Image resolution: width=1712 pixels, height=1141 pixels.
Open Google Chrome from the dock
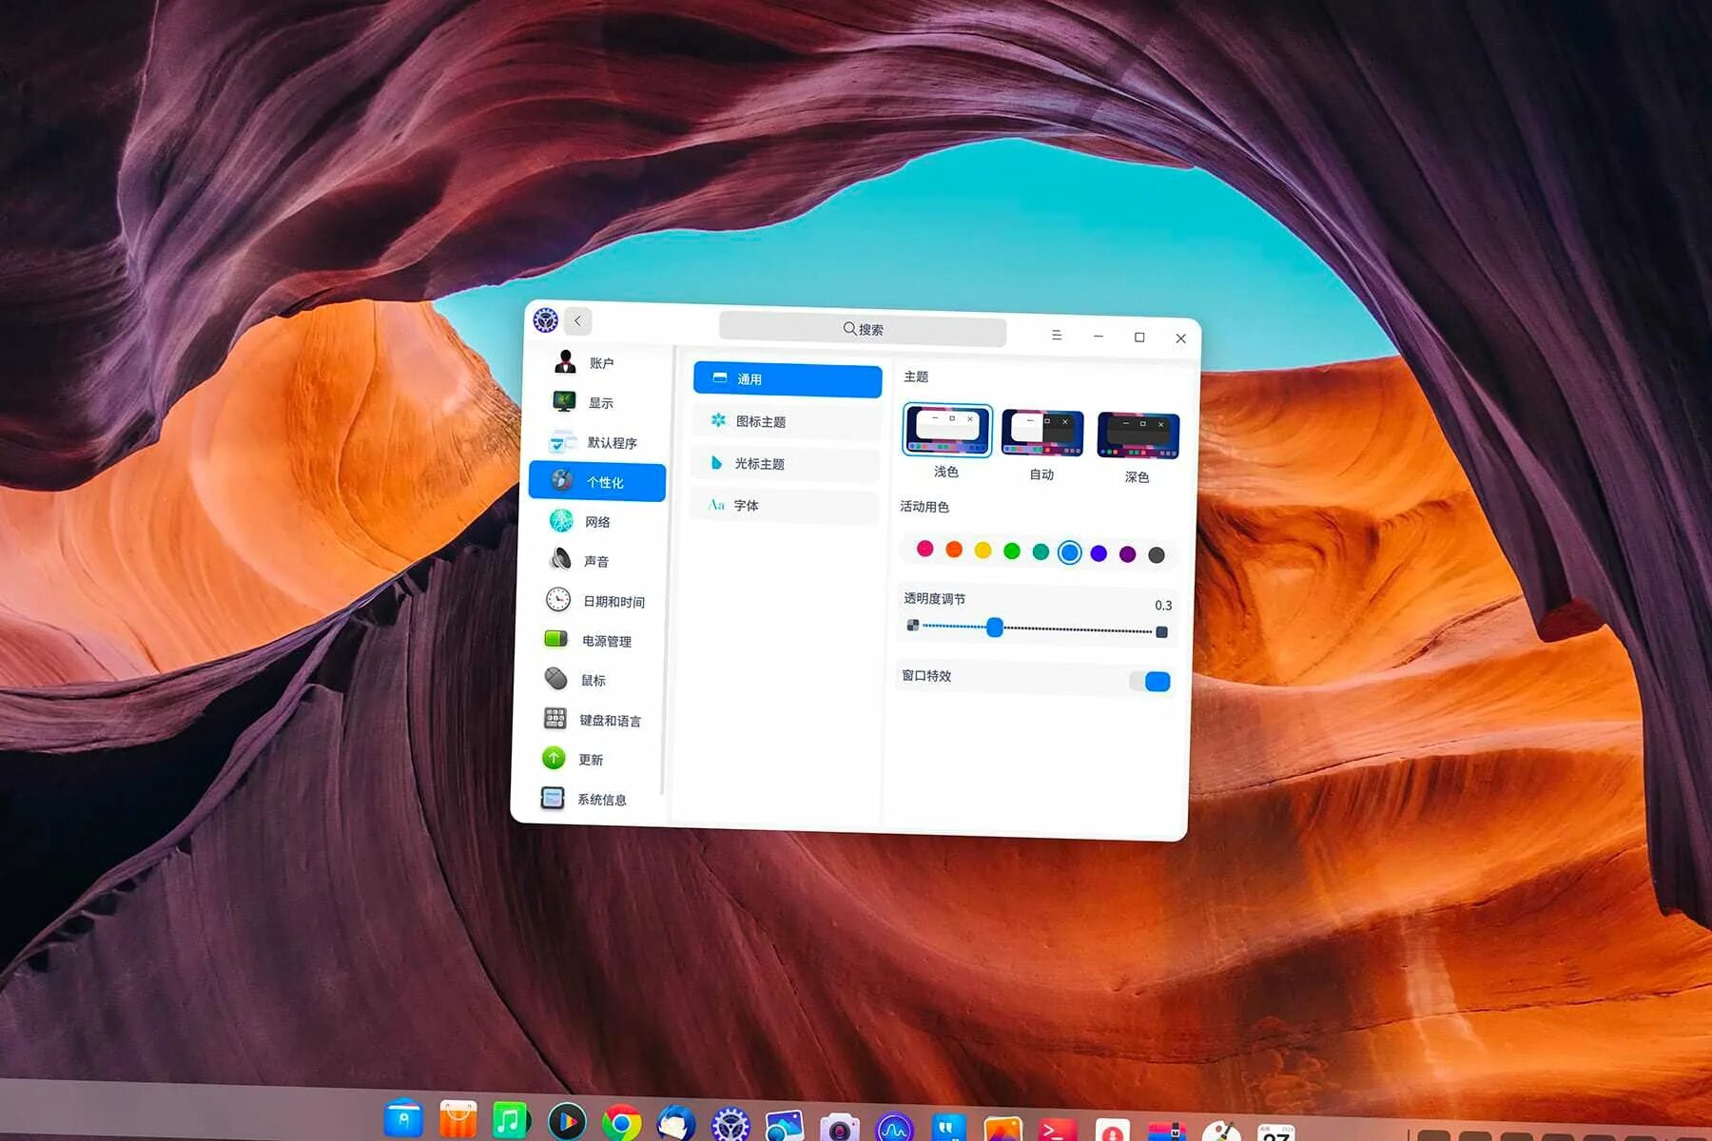pyautogui.click(x=621, y=1124)
